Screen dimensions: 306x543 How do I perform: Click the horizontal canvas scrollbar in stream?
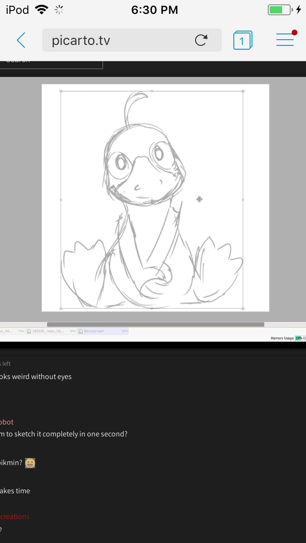(x=155, y=325)
